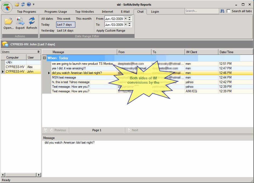
Task: Filter by Today
Action: tap(45, 25)
